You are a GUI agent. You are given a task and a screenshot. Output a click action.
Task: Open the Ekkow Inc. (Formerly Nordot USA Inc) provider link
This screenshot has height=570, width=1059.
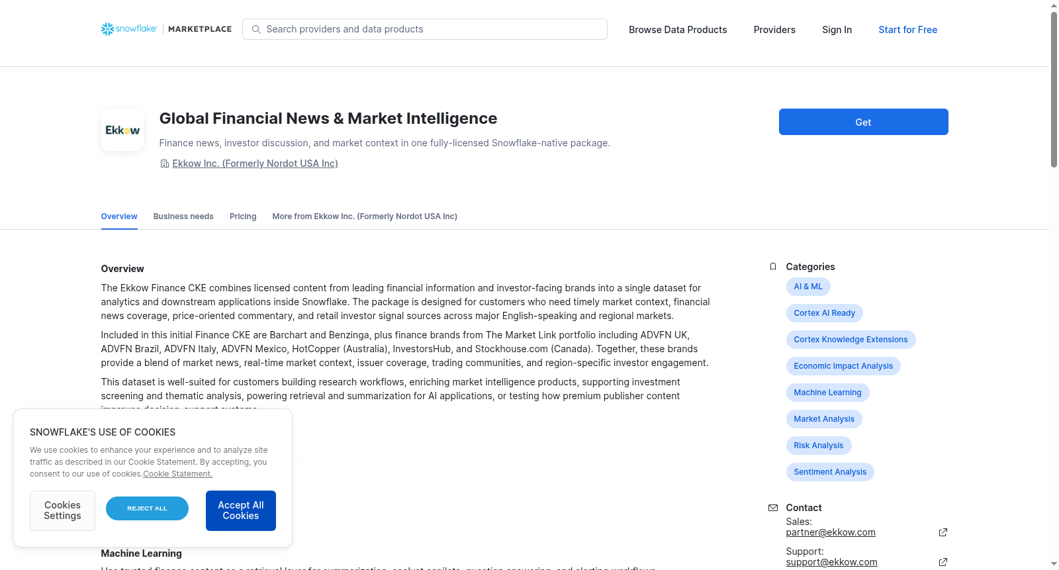(x=255, y=164)
